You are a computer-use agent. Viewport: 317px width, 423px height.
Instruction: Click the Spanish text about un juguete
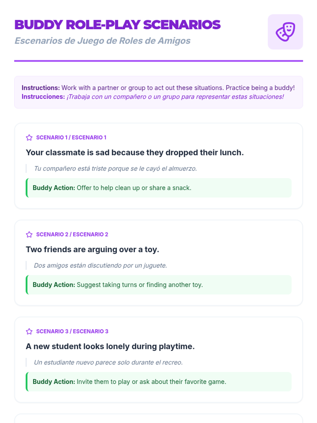[x=100, y=265]
